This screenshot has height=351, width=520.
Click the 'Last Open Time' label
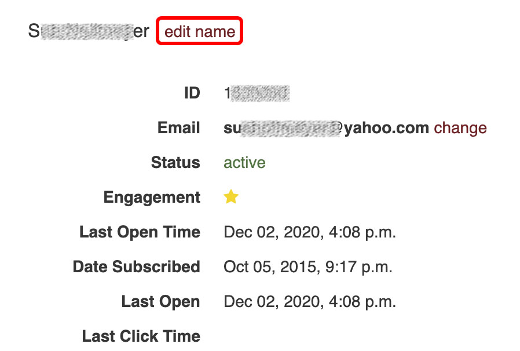[x=140, y=232]
